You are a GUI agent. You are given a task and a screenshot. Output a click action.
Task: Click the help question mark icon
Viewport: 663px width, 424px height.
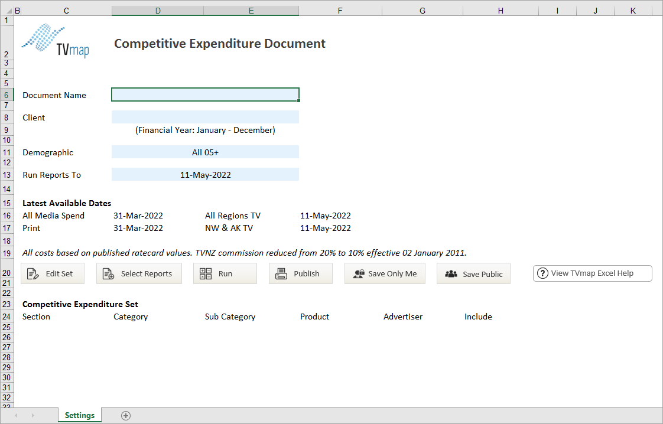click(x=542, y=273)
